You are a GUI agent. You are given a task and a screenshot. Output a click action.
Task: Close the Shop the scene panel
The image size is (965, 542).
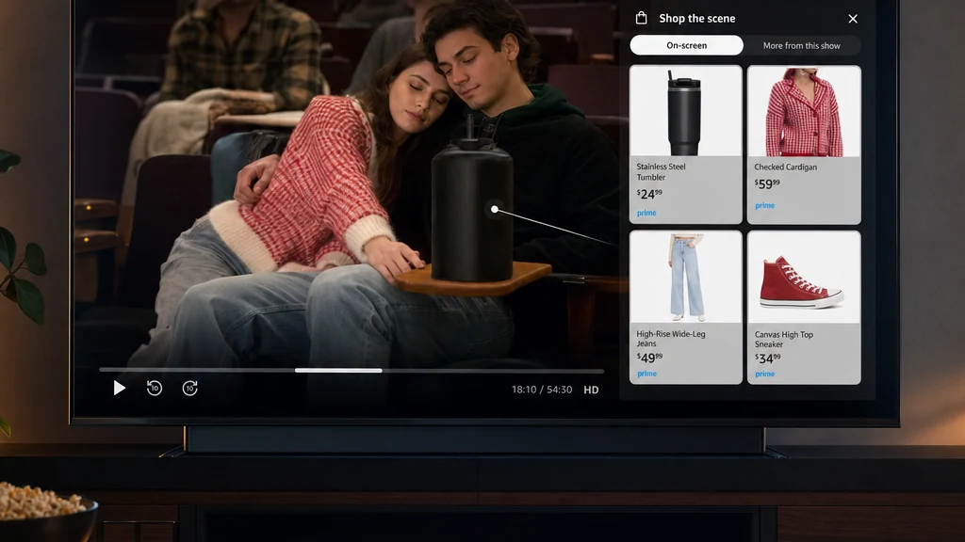pos(852,19)
